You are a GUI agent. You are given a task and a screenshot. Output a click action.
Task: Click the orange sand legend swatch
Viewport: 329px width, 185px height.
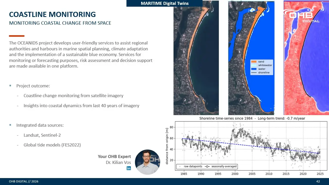click(254, 62)
